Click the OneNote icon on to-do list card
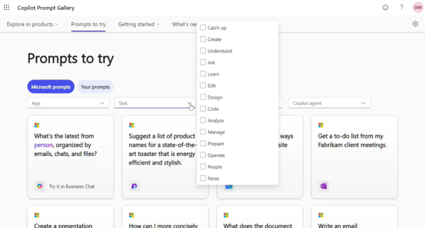The width and height of the screenshot is (425, 228). click(x=323, y=186)
